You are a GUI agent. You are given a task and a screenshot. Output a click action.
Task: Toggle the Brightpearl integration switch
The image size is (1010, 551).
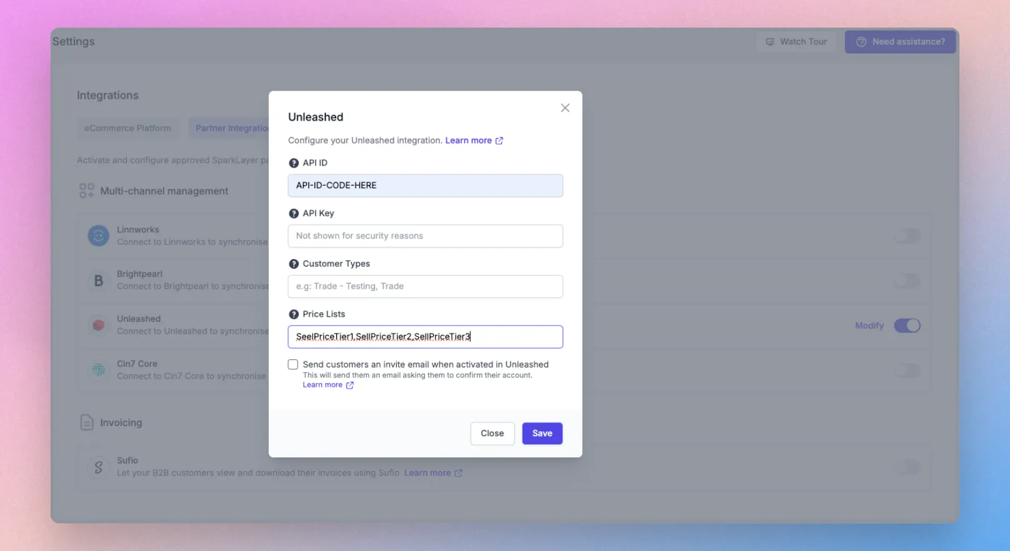[x=907, y=280]
